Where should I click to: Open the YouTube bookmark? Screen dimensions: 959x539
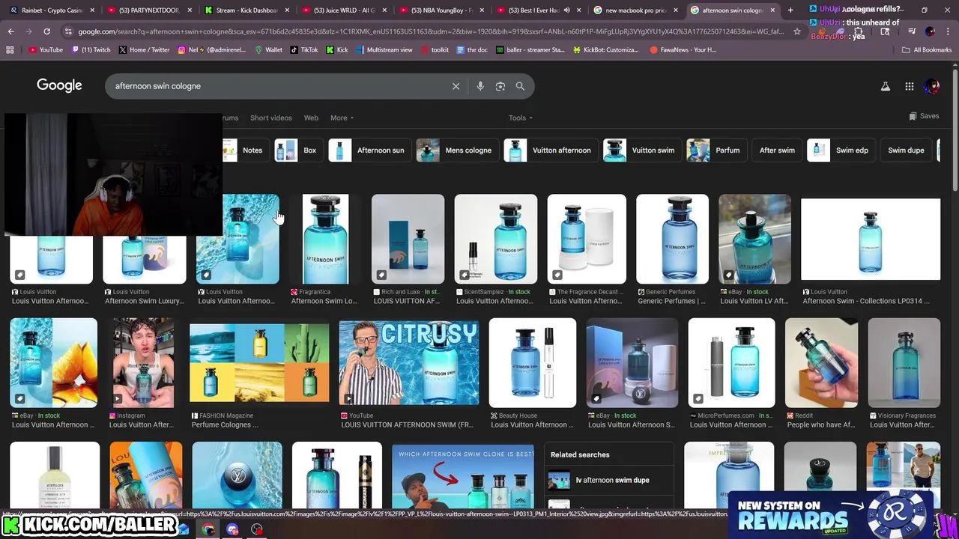click(46, 49)
